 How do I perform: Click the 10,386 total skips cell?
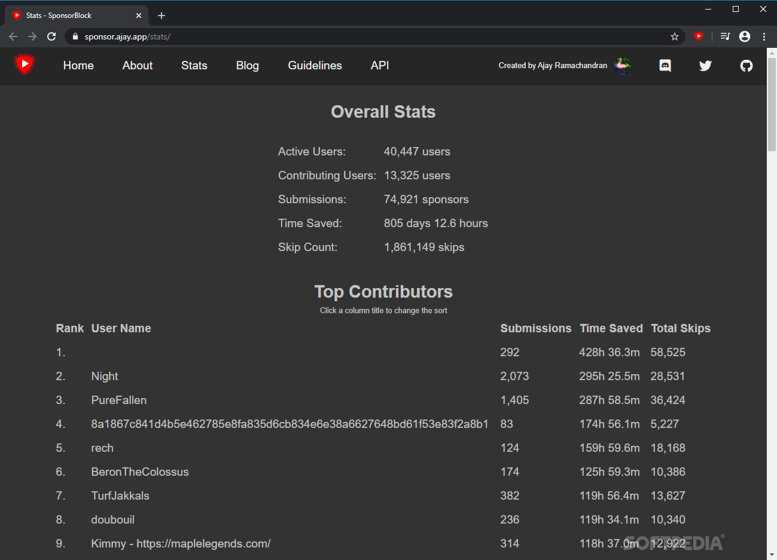pos(668,472)
